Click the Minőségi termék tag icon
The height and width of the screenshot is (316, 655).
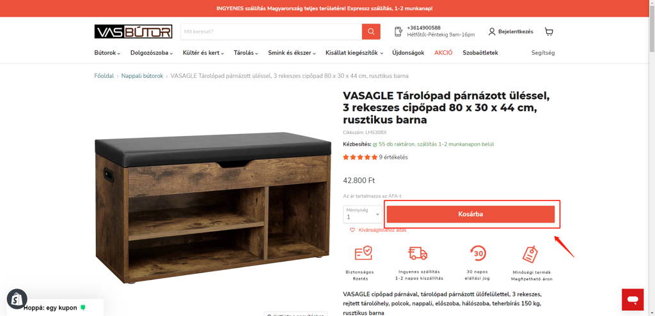[x=530, y=254]
